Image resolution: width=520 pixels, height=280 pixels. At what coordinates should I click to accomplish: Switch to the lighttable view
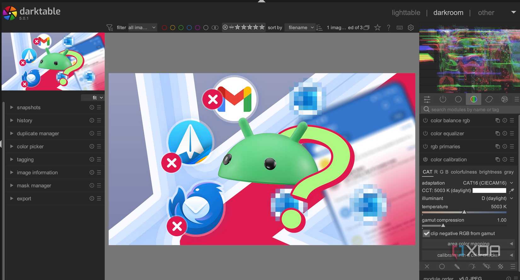coord(406,13)
